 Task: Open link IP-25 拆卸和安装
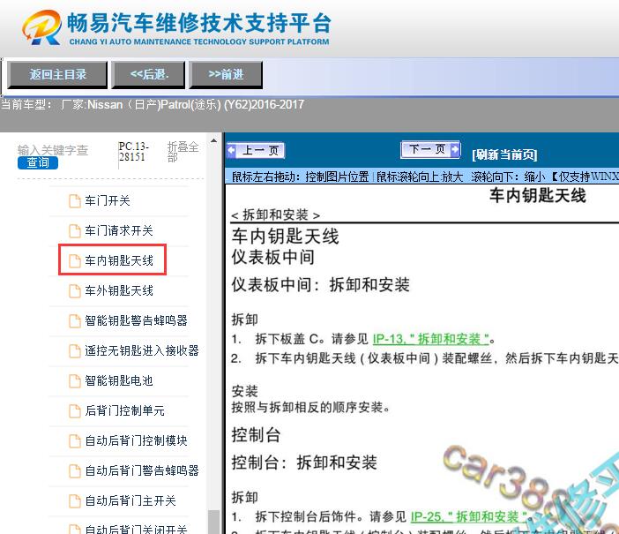(468, 516)
